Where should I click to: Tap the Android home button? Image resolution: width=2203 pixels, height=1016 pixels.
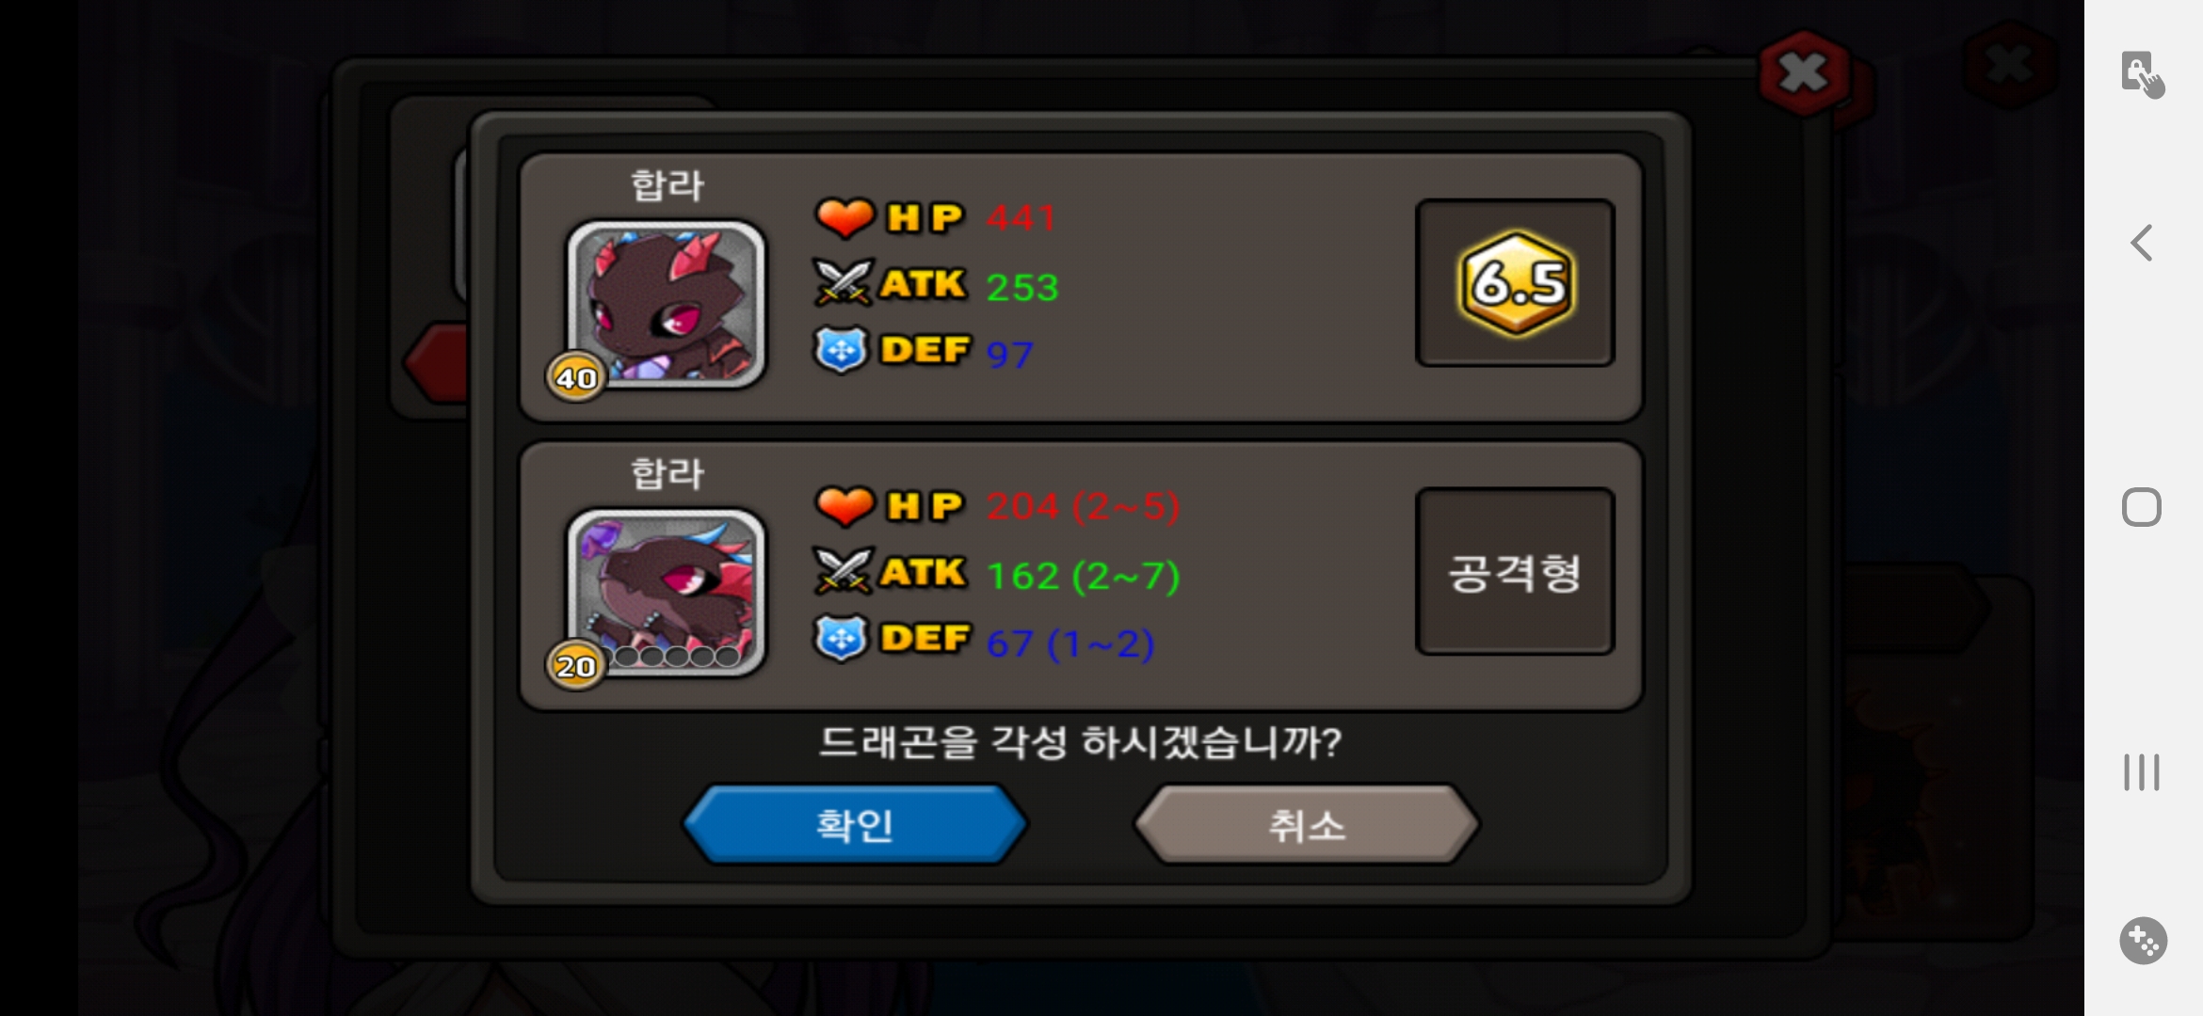pos(2142,508)
